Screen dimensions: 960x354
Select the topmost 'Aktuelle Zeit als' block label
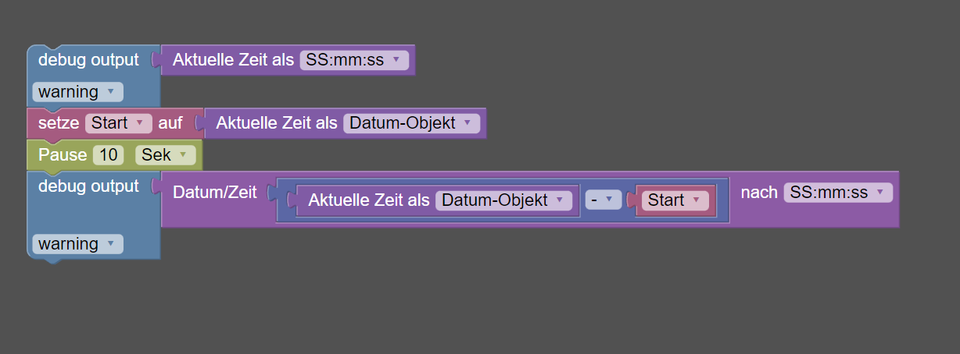pos(233,60)
